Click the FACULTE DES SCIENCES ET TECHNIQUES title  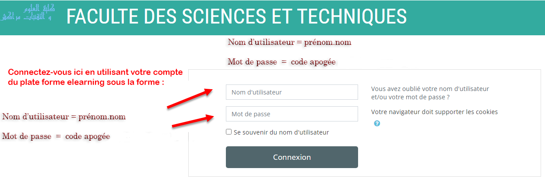236,17
